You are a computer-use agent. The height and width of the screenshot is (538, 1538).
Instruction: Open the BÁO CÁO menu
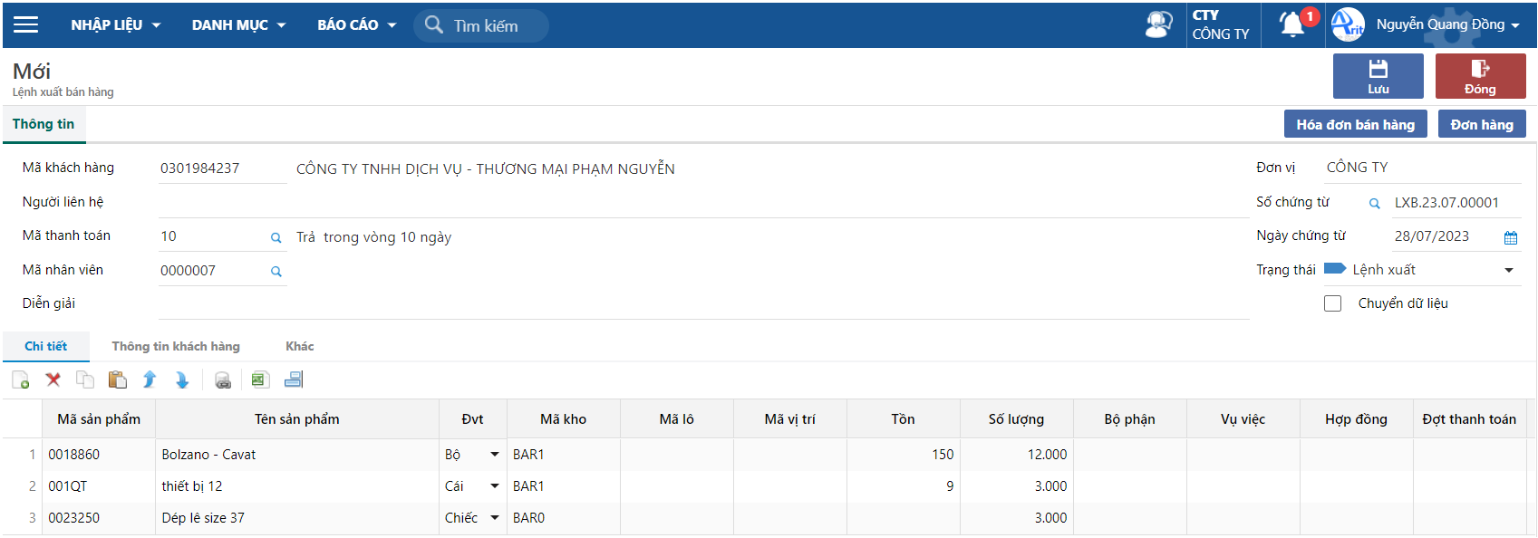click(x=356, y=25)
